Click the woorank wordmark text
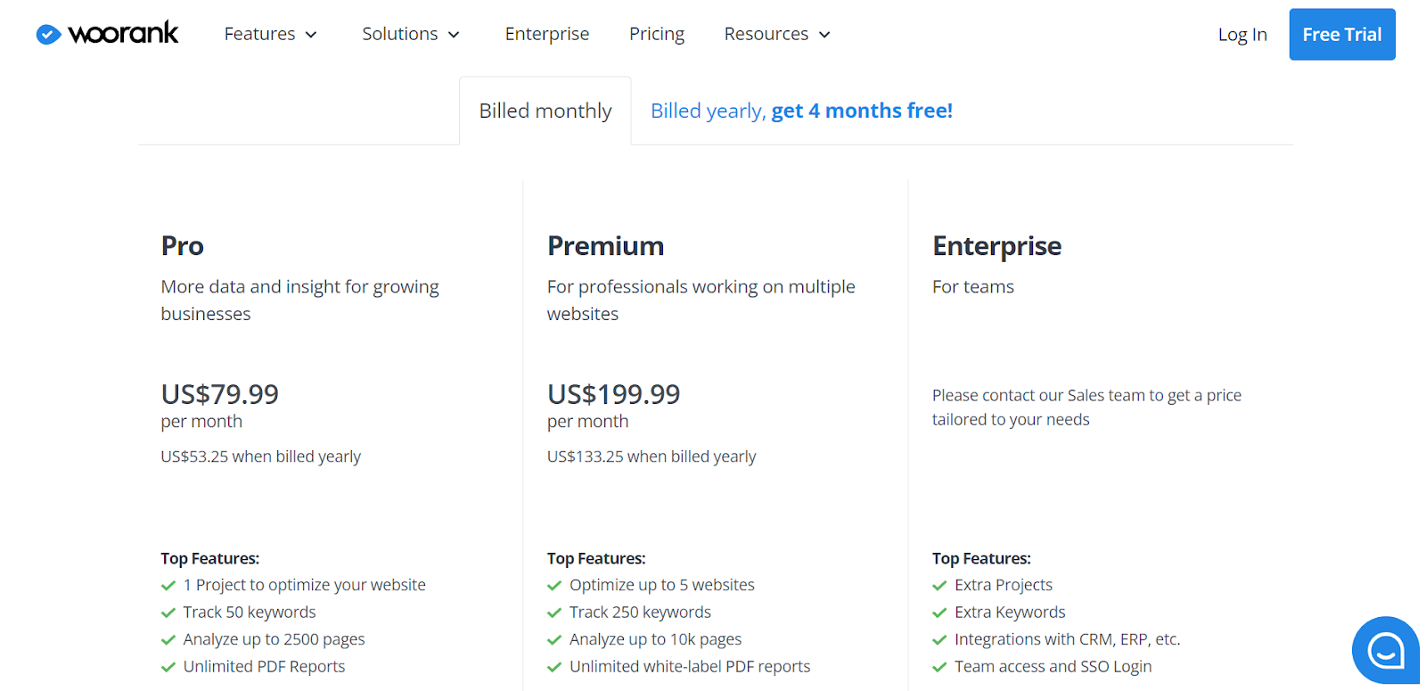The height and width of the screenshot is (691, 1426). pos(123,34)
